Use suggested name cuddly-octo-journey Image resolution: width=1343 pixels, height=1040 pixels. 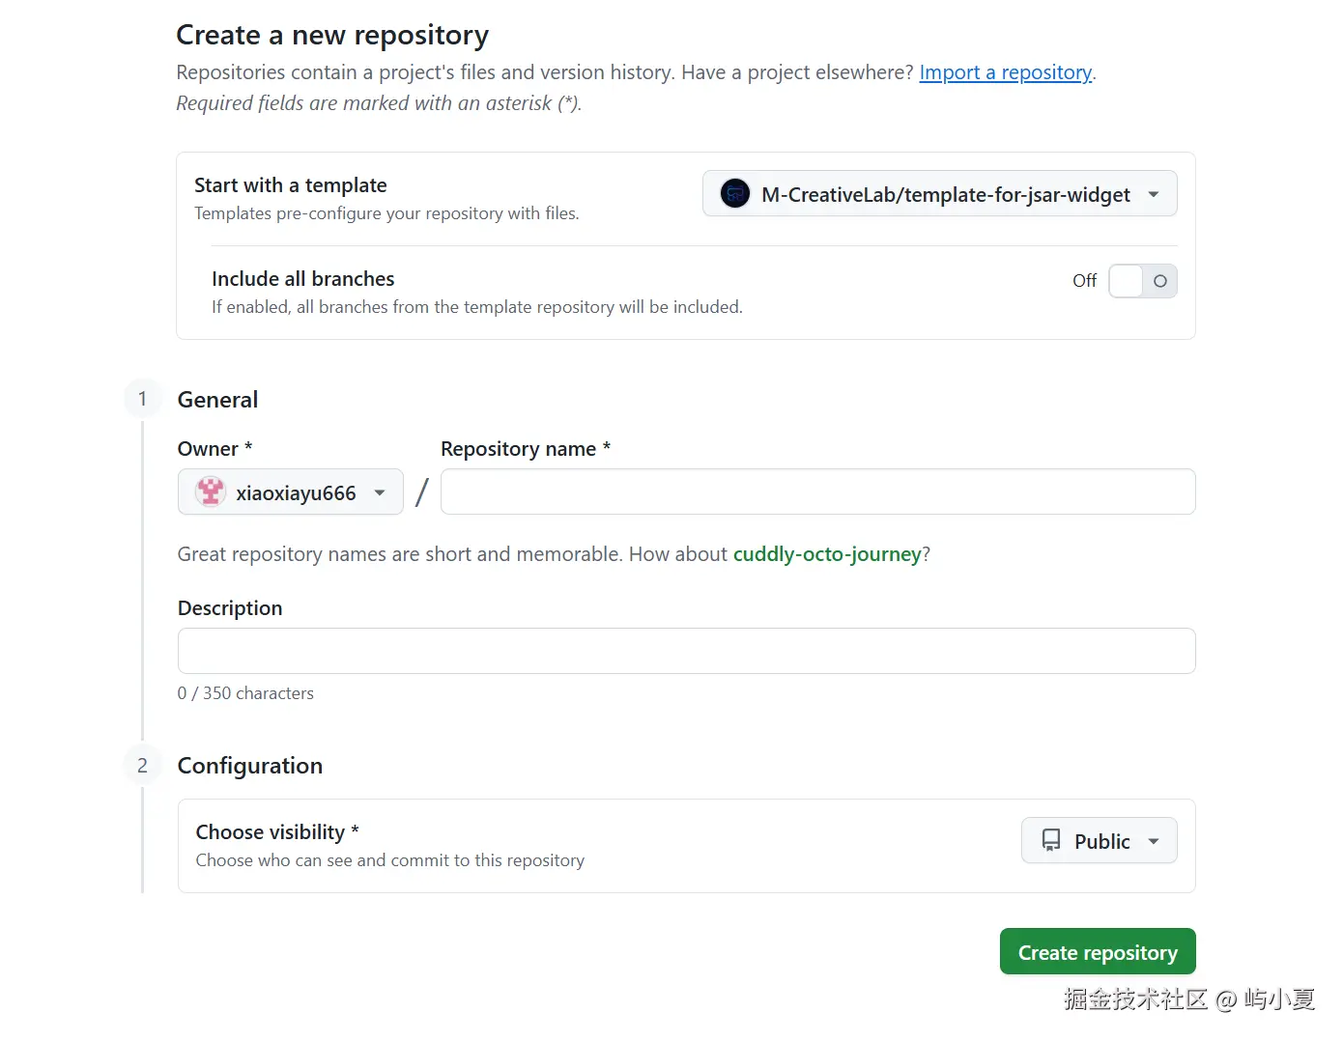[x=826, y=554]
